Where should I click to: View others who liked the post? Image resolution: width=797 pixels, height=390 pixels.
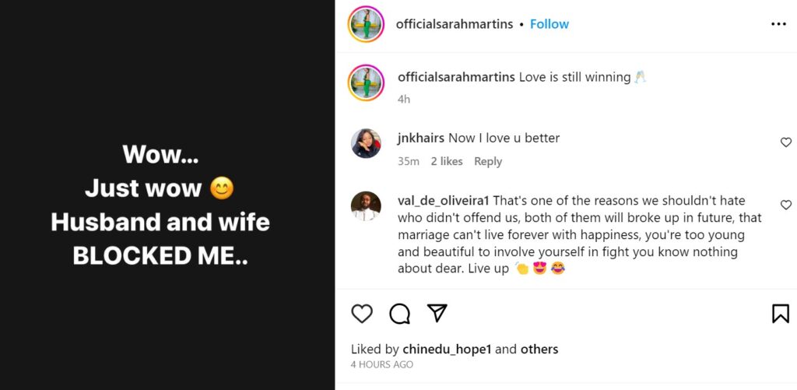[539, 349]
